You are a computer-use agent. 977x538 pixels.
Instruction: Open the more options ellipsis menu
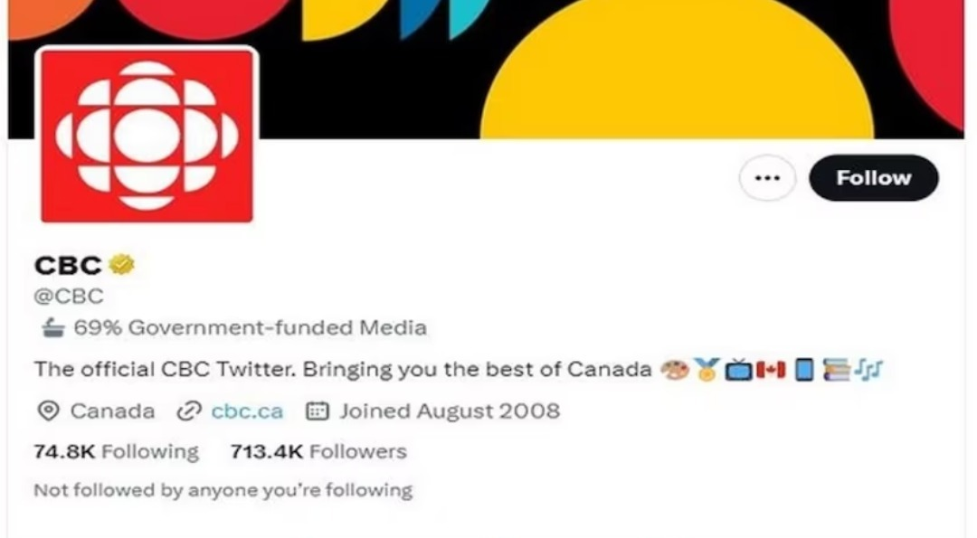click(767, 177)
